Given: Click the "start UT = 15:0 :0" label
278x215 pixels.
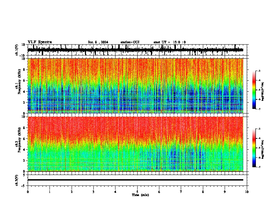Looking at the screenshot, I should click(170, 42).
